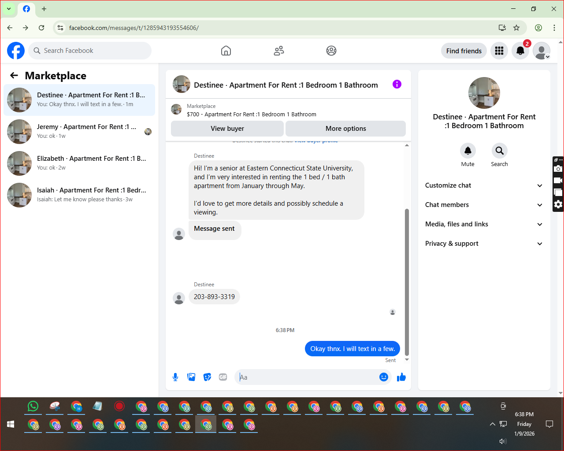Open the red record app in taskbar
This screenshot has height=451, width=564.
pos(119,406)
